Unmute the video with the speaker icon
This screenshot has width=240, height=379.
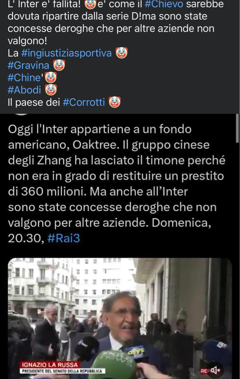[x=215, y=370]
